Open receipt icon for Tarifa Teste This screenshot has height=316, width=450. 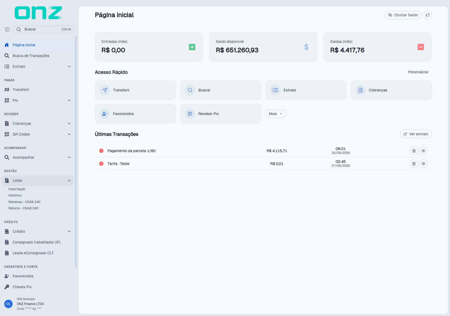pyautogui.click(x=414, y=164)
